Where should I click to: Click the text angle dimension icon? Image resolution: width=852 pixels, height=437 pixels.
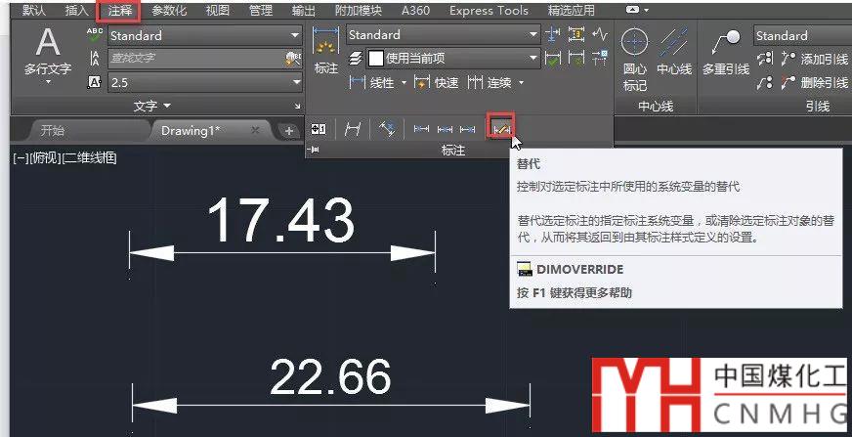387,129
